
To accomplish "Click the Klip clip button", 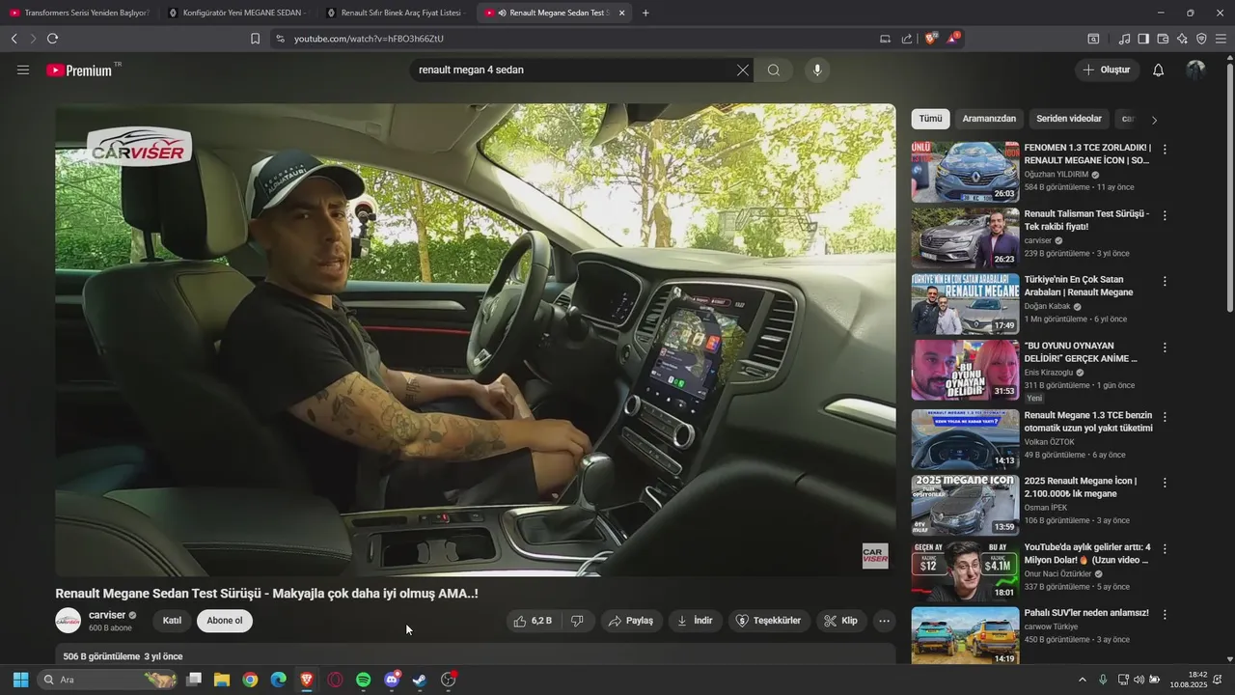I will pos(841,621).
